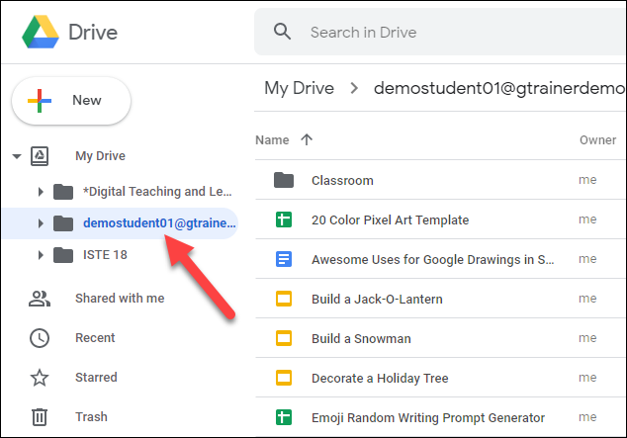Click owner 'me' in Classroom row
Screen dimensions: 627x438
point(587,180)
